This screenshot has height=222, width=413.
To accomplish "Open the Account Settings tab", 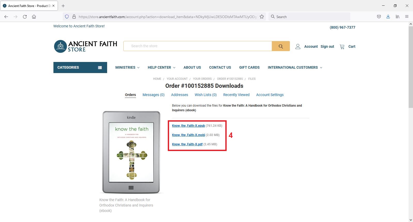I will pos(270,95).
